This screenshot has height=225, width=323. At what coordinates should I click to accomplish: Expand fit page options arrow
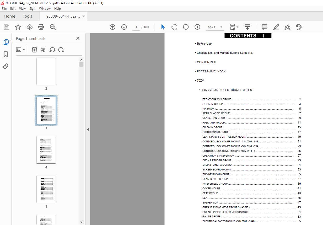click(237, 27)
